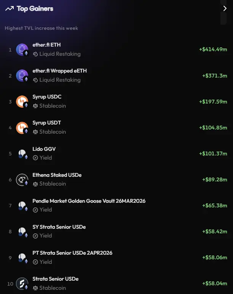Click the Syrup USDT orange logo
The height and width of the screenshot is (294, 233).
tap(22, 128)
